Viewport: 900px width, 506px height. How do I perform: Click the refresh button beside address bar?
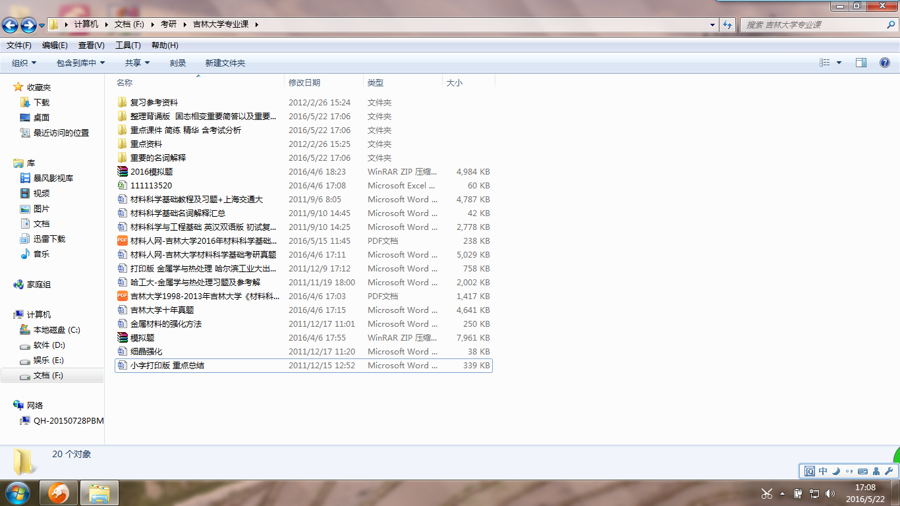pyautogui.click(x=727, y=25)
